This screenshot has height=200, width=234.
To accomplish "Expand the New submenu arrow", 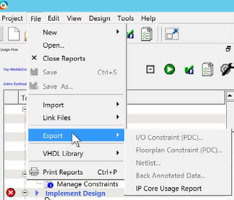I will [118, 32].
